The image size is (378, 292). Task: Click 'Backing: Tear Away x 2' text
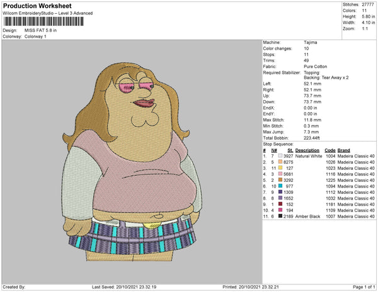(326, 77)
